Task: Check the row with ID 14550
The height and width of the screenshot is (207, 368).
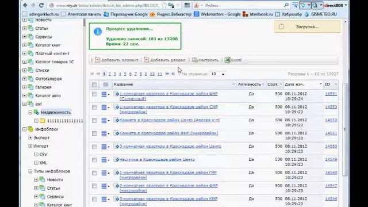Action: (94, 147)
